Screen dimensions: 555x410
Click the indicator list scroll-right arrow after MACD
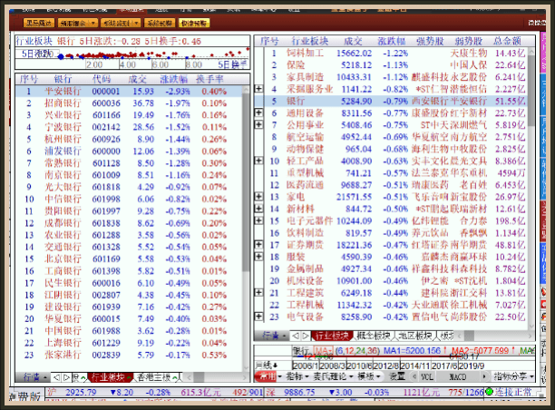(x=484, y=376)
